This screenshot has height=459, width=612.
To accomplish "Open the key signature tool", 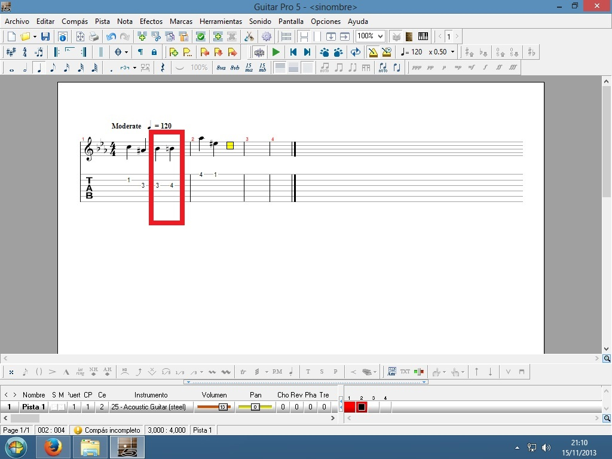I will tap(11, 52).
